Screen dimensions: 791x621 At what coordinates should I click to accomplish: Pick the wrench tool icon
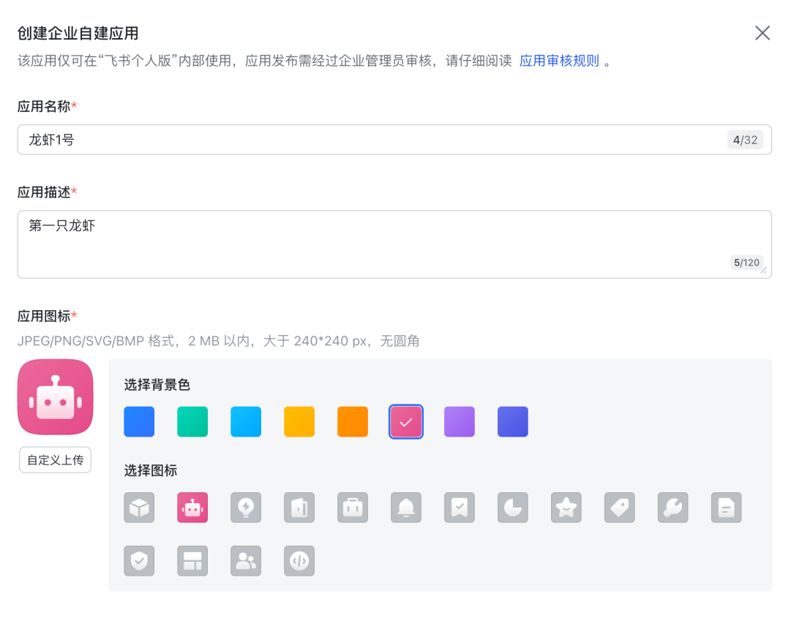673,508
